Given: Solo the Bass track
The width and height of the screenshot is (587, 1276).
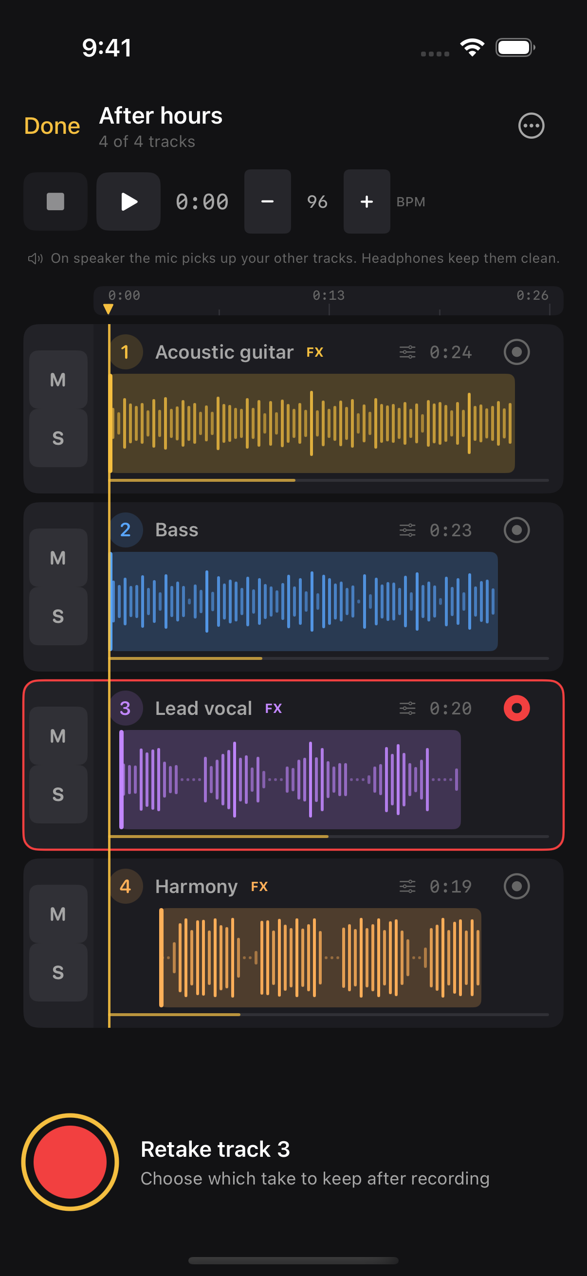Looking at the screenshot, I should point(58,616).
